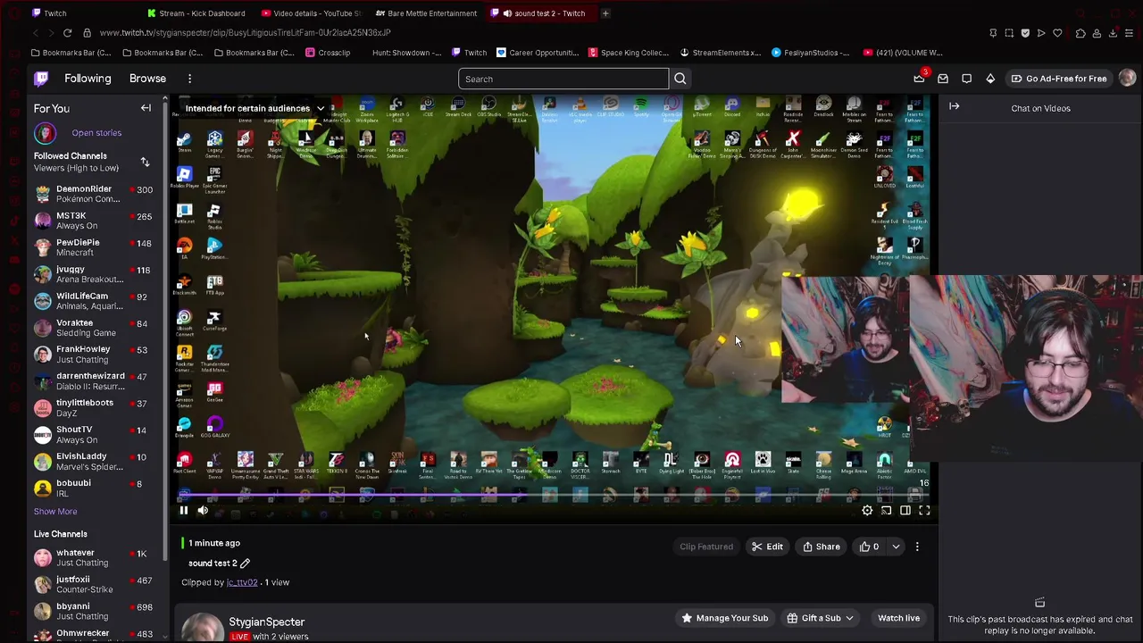Mute the clip volume
This screenshot has width=1143, height=643.
click(203, 511)
